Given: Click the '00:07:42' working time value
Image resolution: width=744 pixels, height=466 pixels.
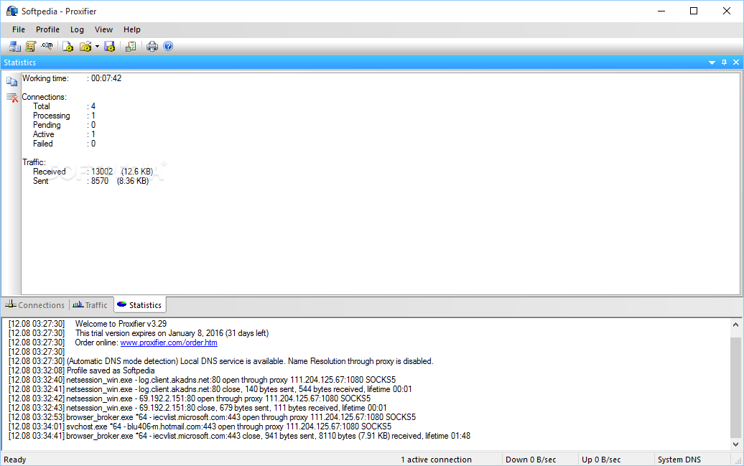Looking at the screenshot, I should 106,78.
